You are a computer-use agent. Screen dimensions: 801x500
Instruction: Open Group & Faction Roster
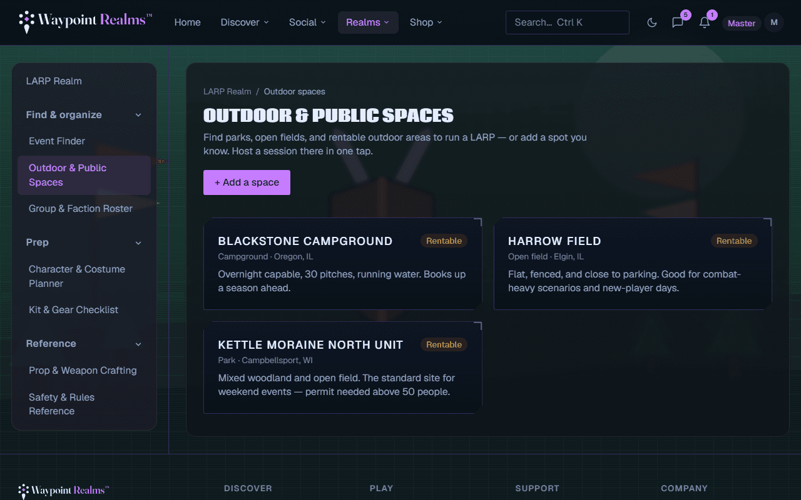pos(84,209)
